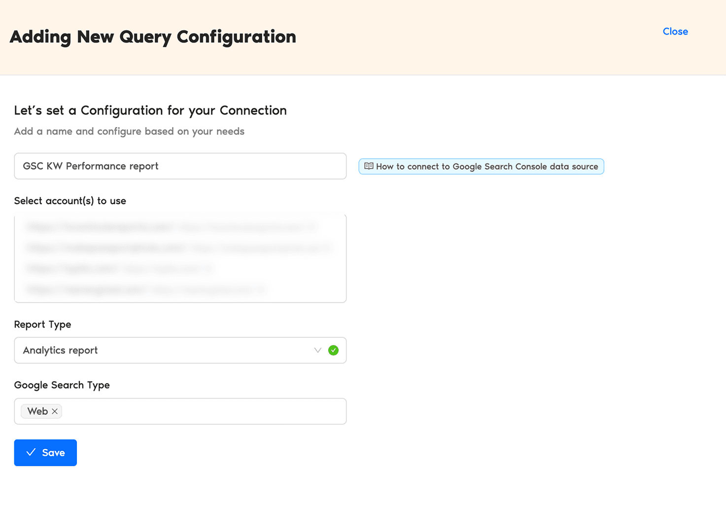
Task: Save the query configuration
Action: 45,452
